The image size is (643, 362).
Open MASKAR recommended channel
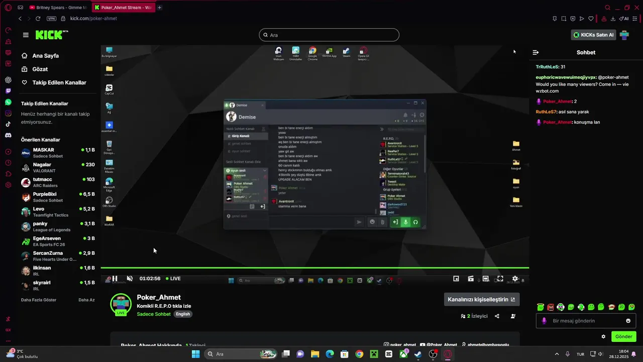[58, 153]
